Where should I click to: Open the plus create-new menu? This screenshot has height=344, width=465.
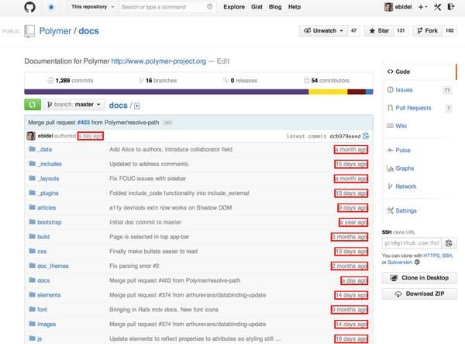pyautogui.click(x=422, y=7)
